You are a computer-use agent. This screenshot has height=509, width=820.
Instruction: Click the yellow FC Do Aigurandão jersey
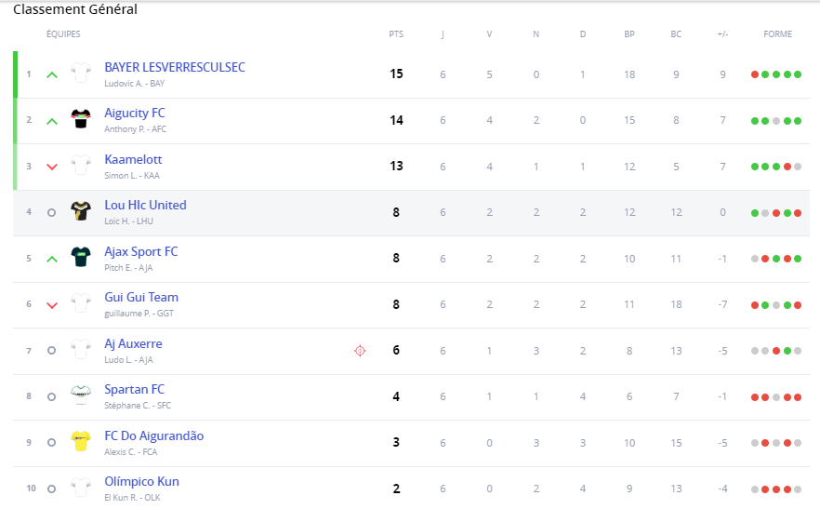point(81,441)
